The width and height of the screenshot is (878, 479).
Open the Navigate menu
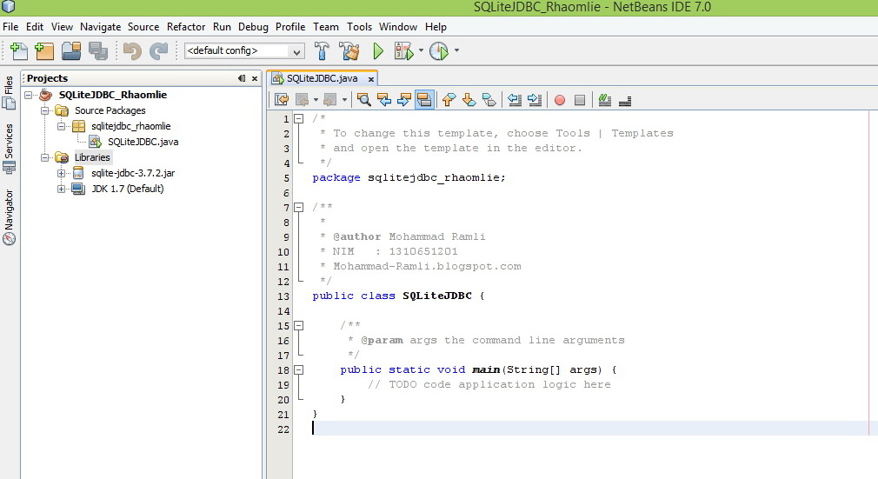pyautogui.click(x=100, y=27)
